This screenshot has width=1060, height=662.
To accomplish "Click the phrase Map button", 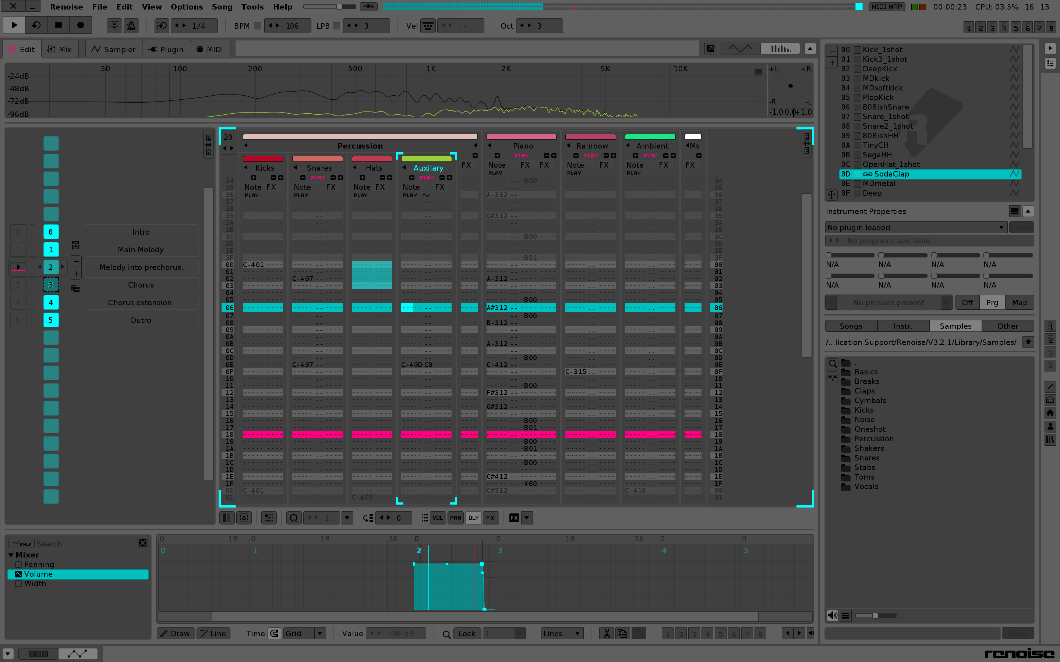I will click(1020, 303).
